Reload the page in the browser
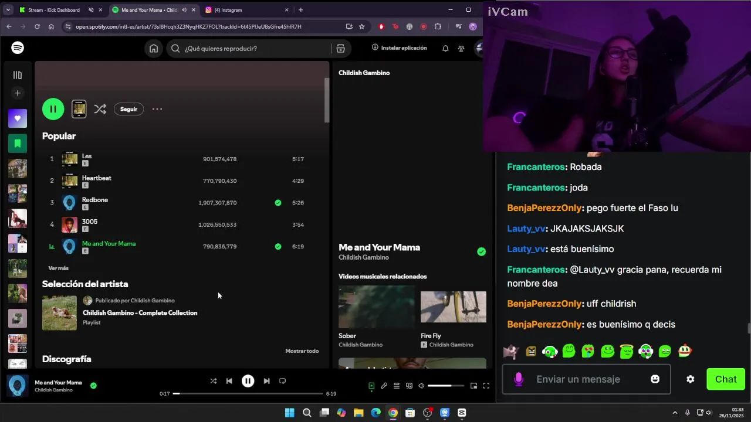Viewport: 751px width, 422px height. tap(37, 26)
